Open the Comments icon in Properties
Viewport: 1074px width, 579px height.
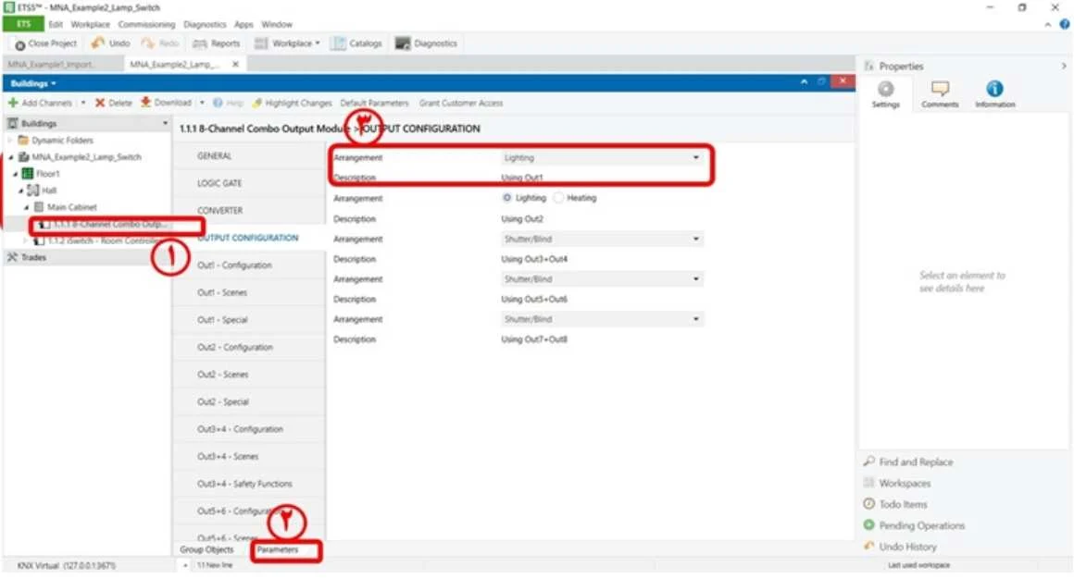tap(940, 88)
